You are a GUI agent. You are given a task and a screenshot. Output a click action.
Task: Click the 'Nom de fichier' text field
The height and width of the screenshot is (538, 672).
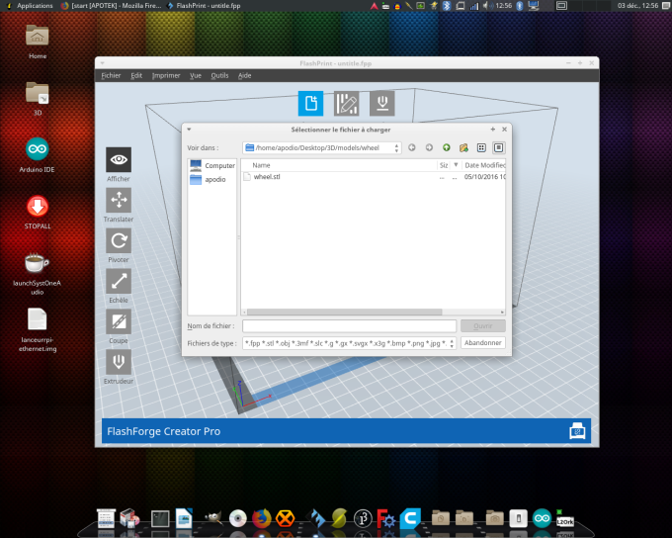[x=349, y=325]
